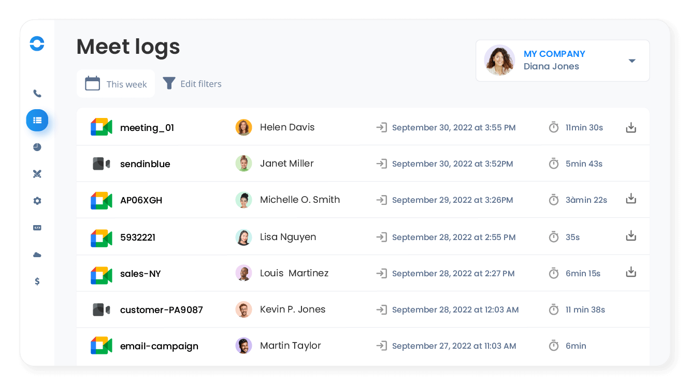Open billing via the dollar icon
Screen dimensions: 690x386
click(37, 281)
